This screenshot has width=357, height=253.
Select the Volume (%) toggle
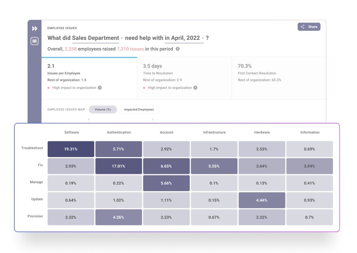click(103, 109)
